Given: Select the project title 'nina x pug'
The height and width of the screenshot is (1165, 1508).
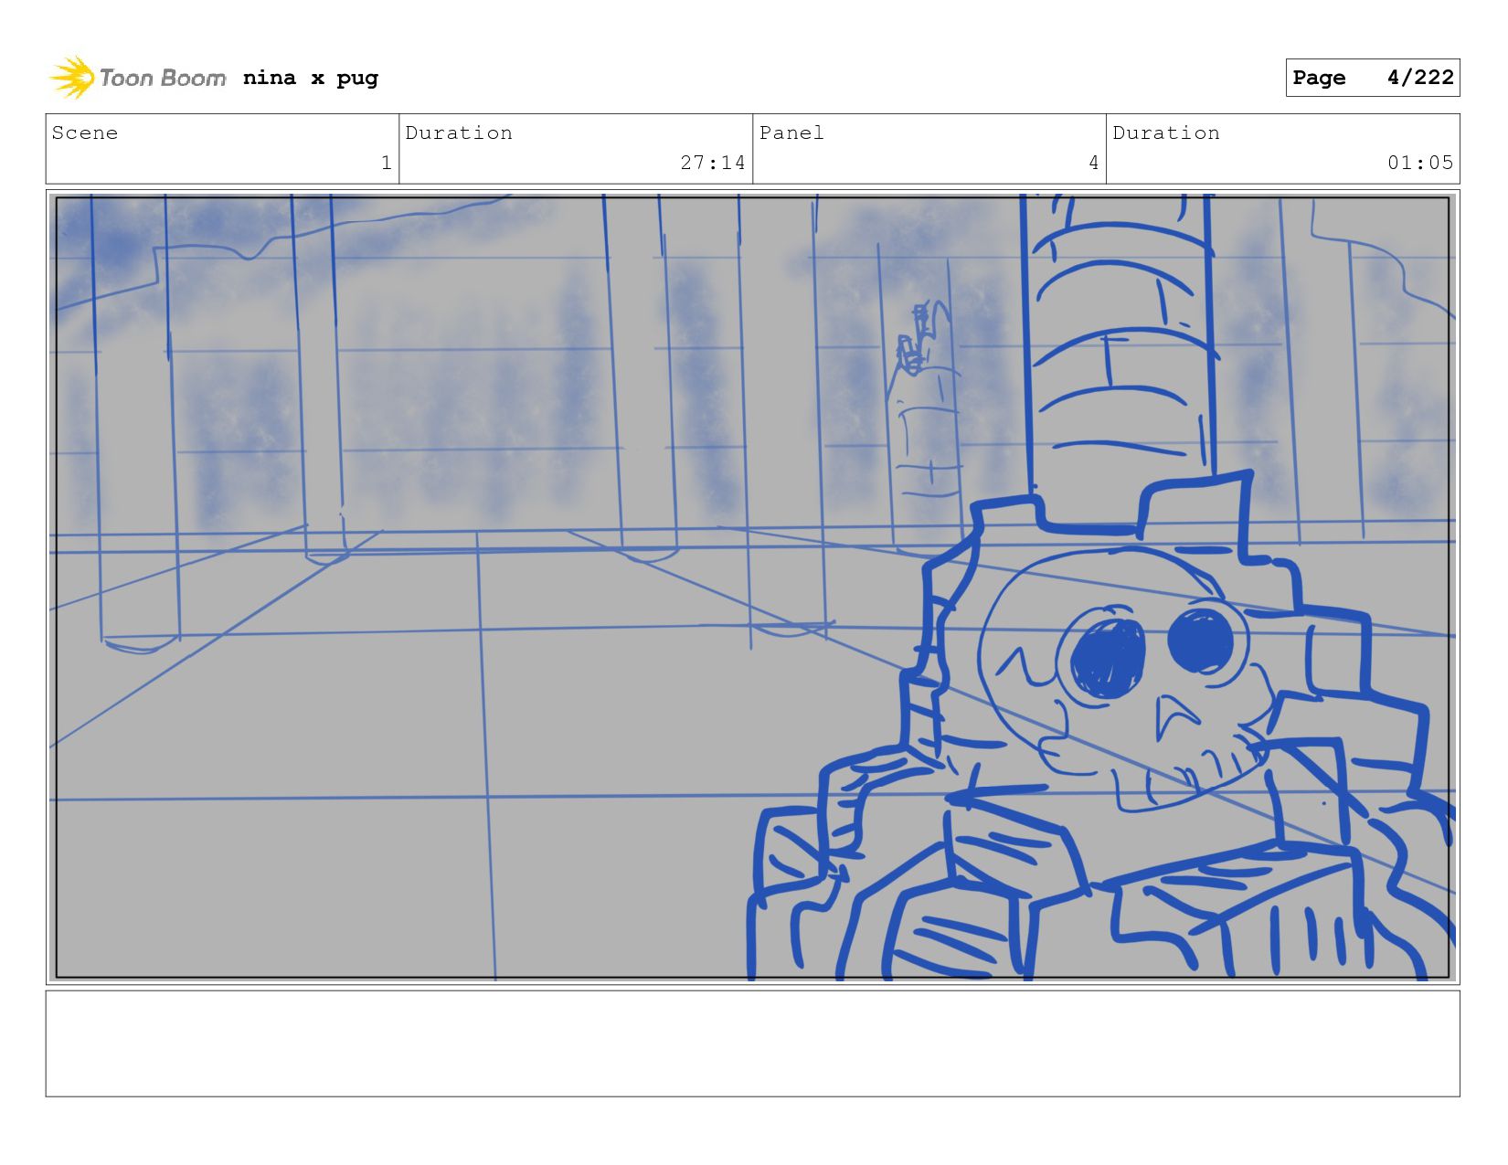Looking at the screenshot, I should tap(311, 78).
